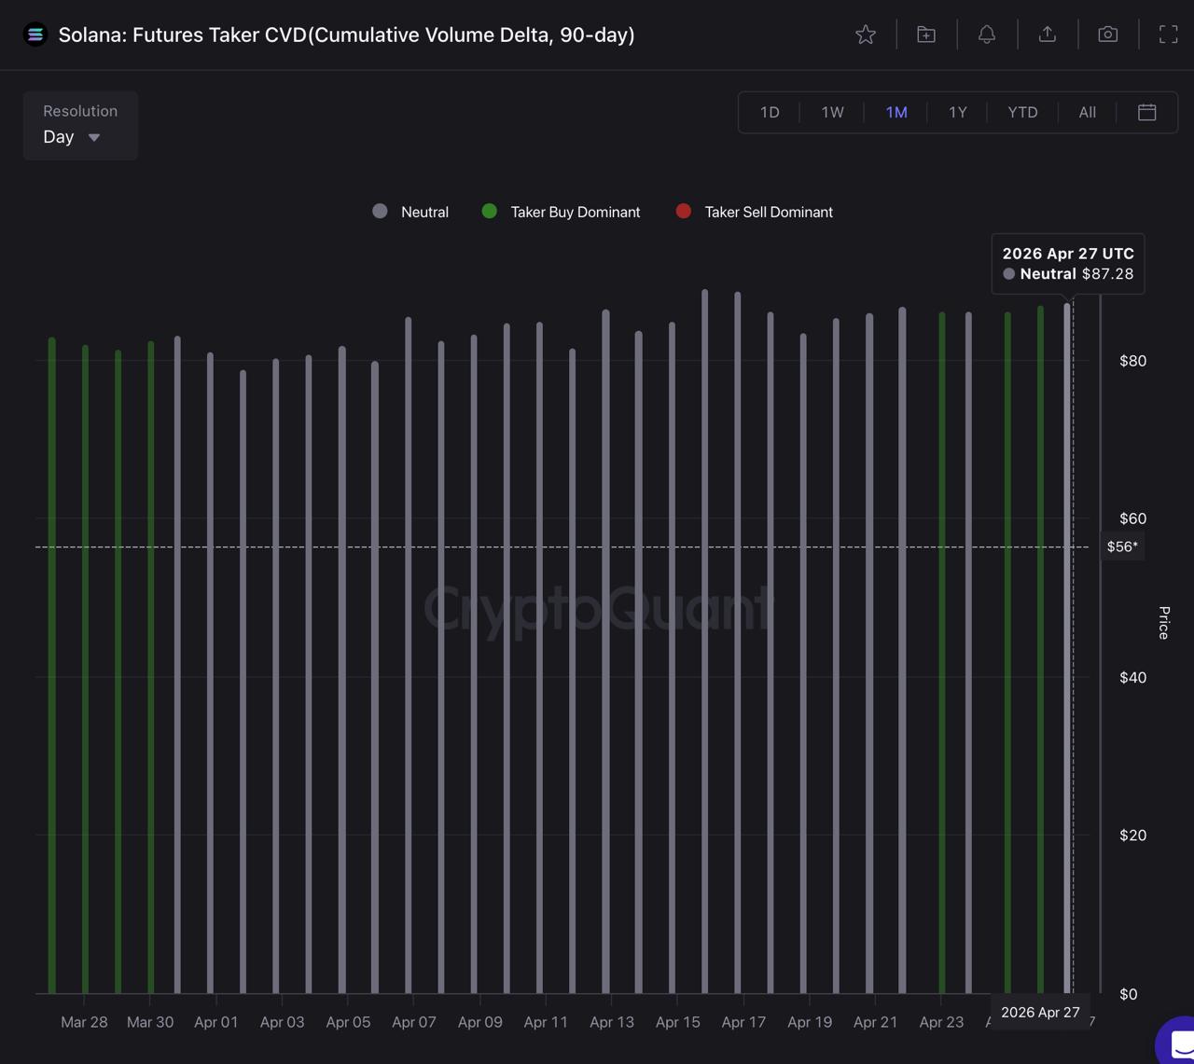The width and height of the screenshot is (1194, 1064).
Task: Toggle the Taker Sell Dominant legend
Action: pyautogui.click(x=768, y=212)
